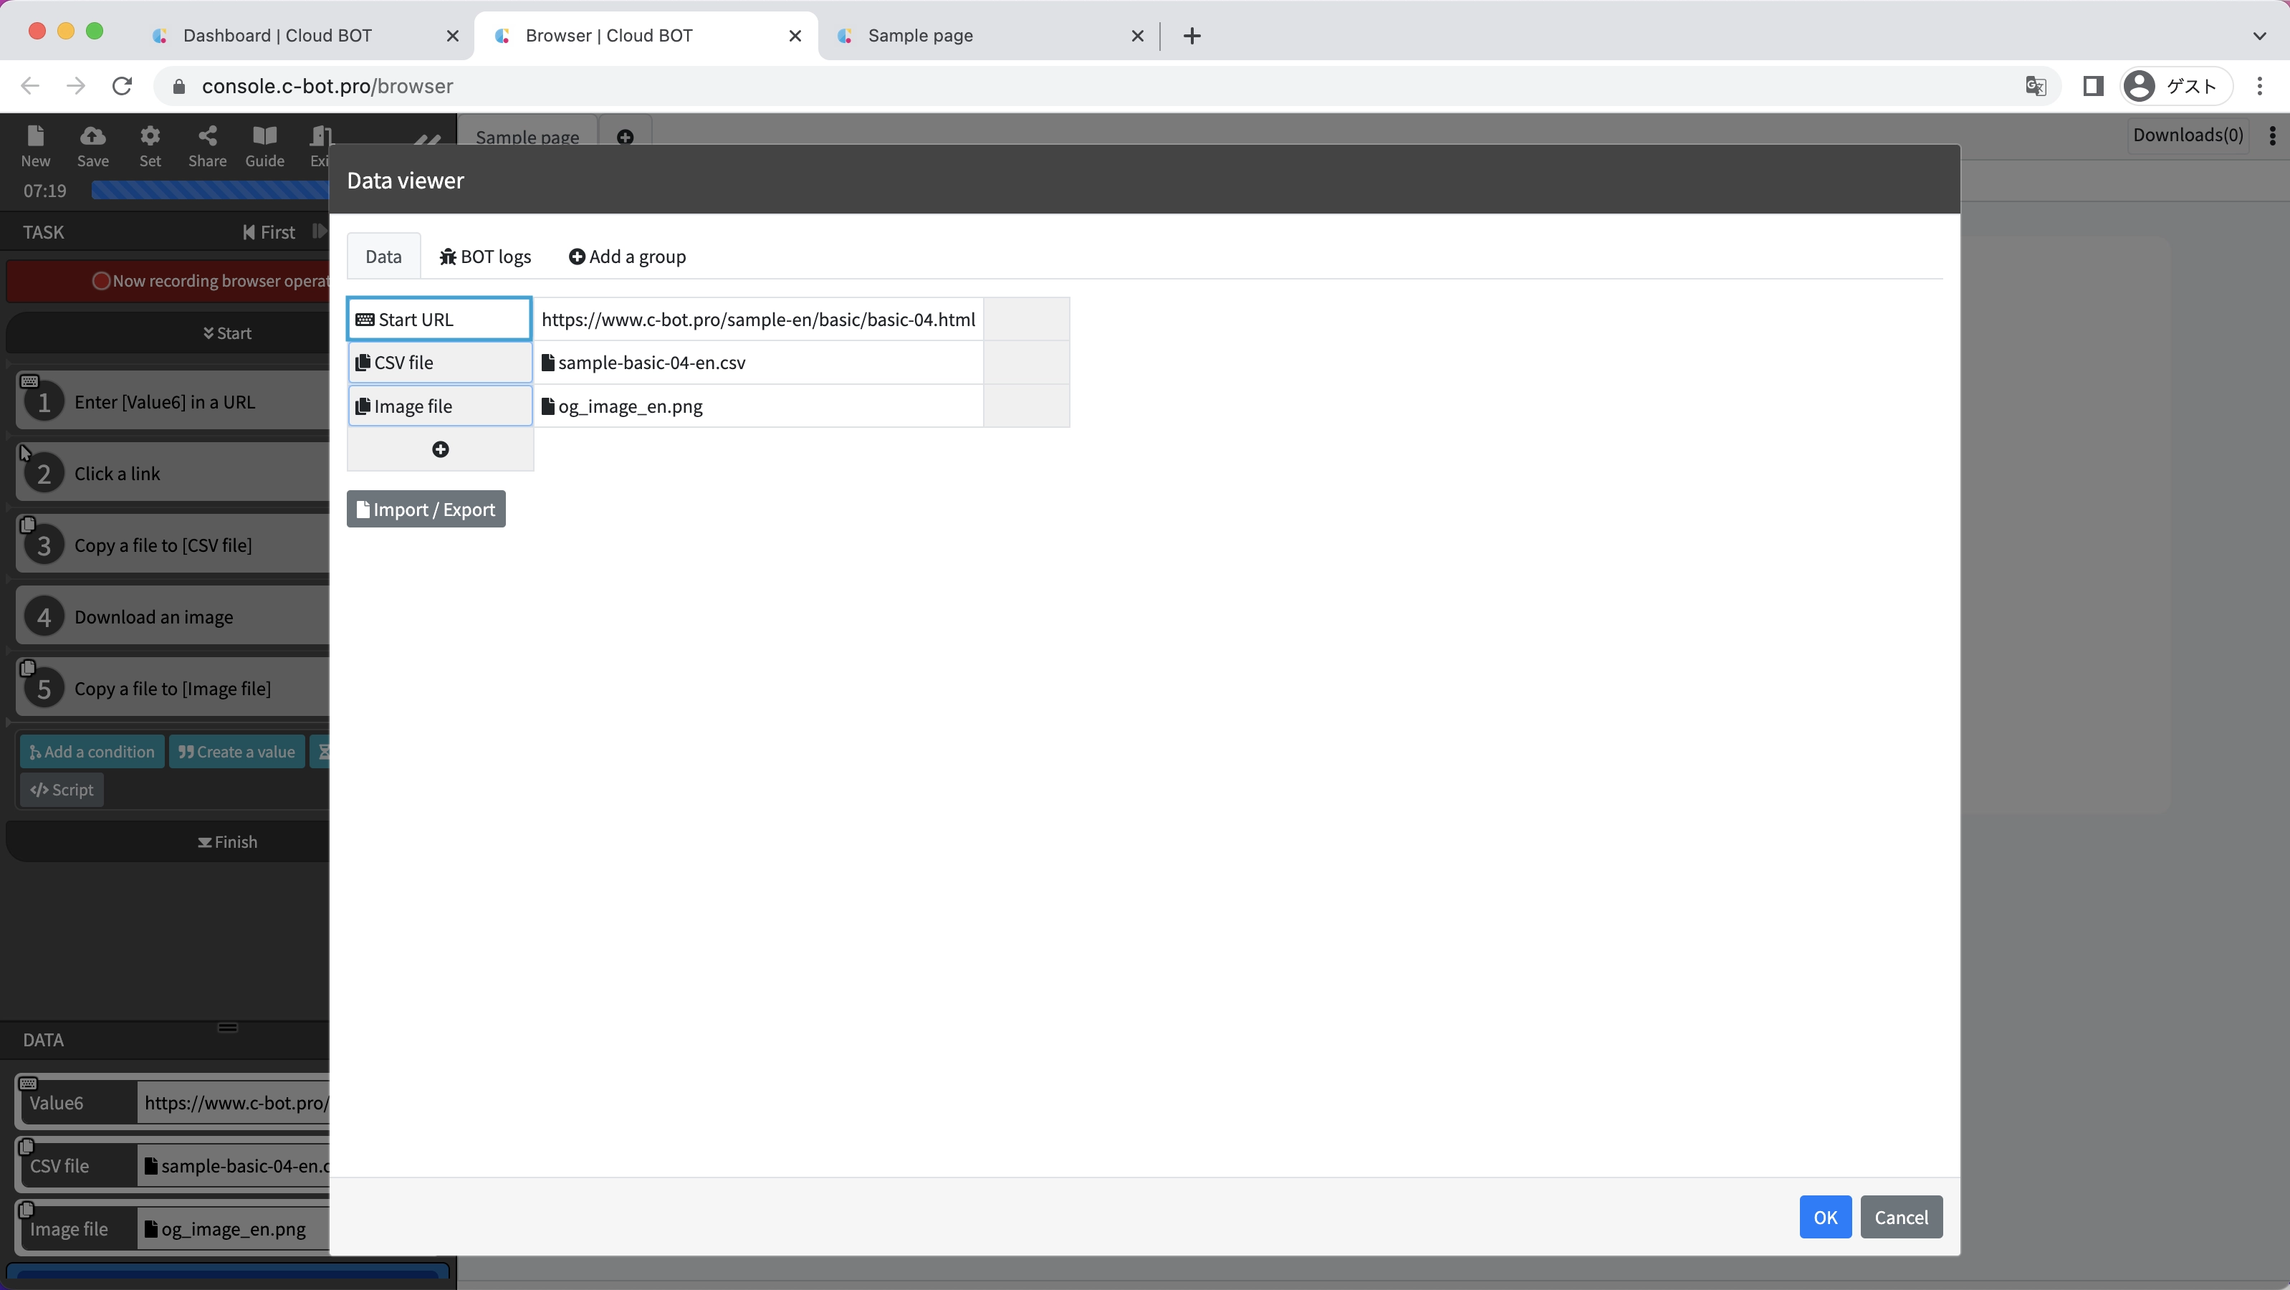Click the Google Translate icon in address bar
The height and width of the screenshot is (1290, 2290).
(x=2035, y=86)
